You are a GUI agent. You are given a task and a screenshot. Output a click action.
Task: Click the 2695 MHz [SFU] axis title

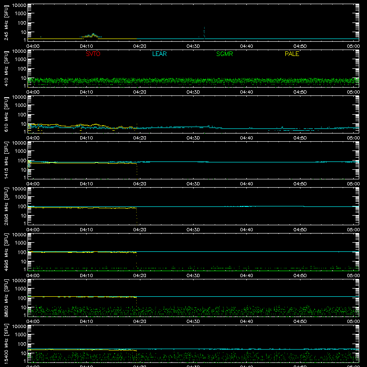point(6,206)
